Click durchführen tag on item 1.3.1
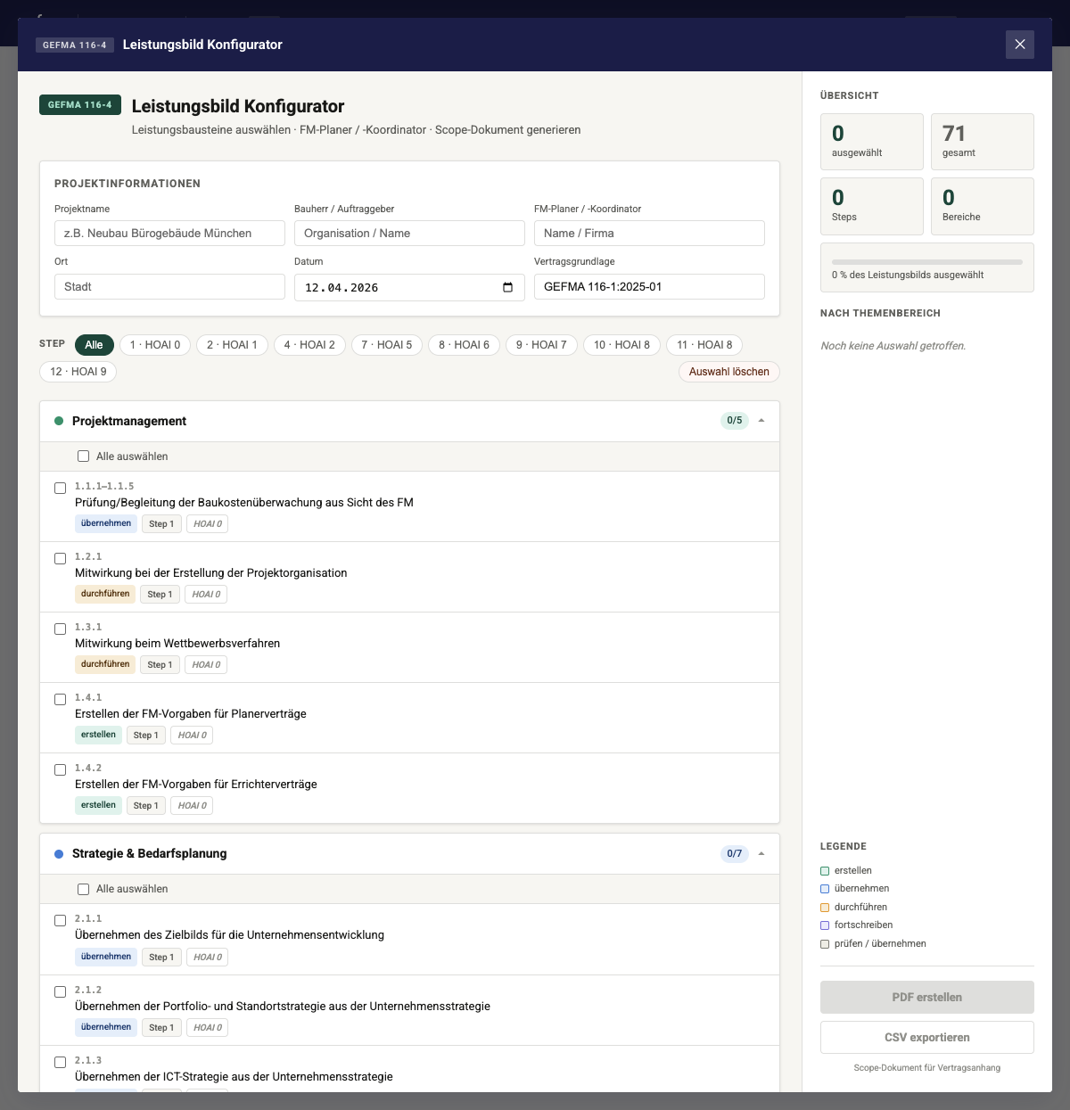 [105, 664]
